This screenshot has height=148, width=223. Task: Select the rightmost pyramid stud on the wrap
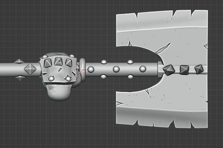(69, 62)
